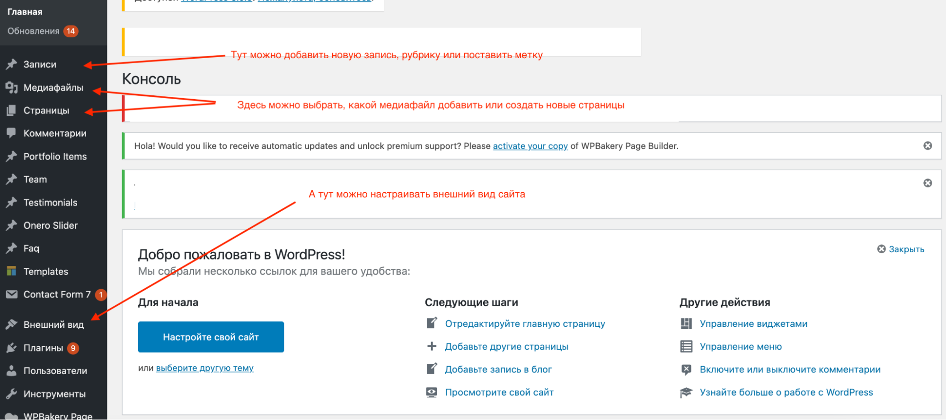Image resolution: width=946 pixels, height=420 pixels.
Task: Click the edit icon beside Добавьте запись в блог
Action: pyautogui.click(x=432, y=369)
